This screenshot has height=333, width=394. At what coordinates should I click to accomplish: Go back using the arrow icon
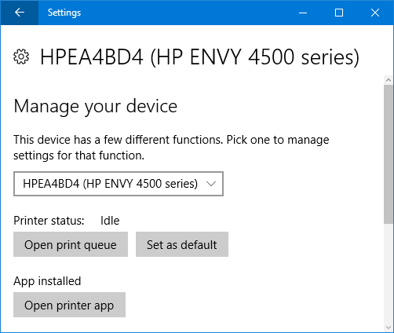[20, 13]
